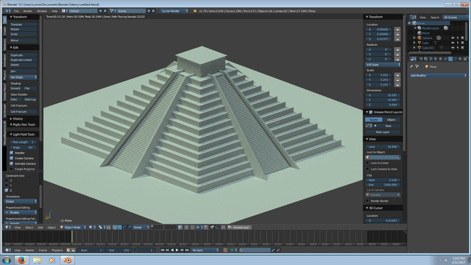The height and width of the screenshot is (265, 471).
Task: Toggle Camera visibility eye in outliner
Action: (453, 37)
